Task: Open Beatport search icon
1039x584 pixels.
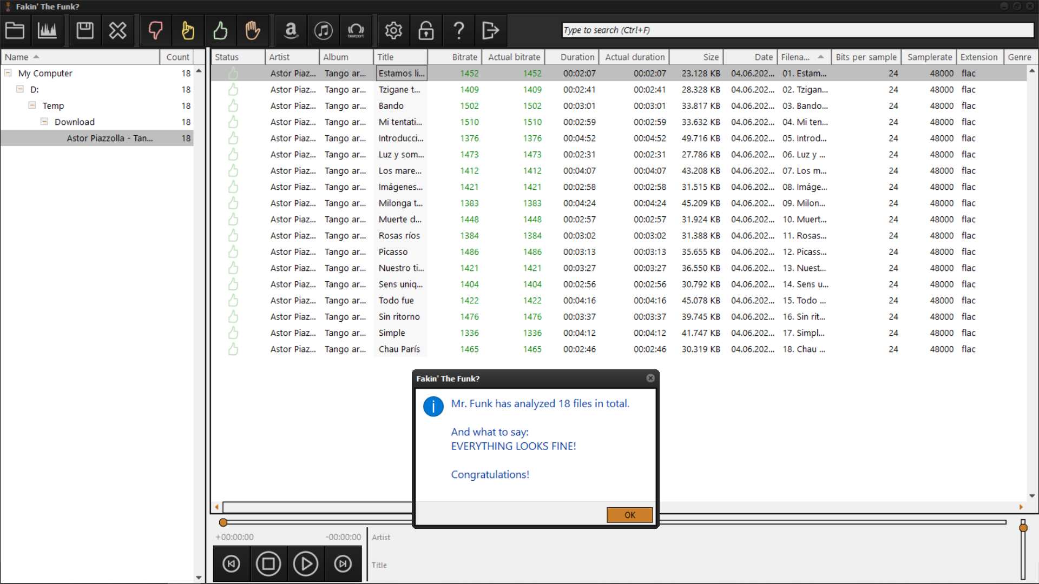Action: [356, 30]
